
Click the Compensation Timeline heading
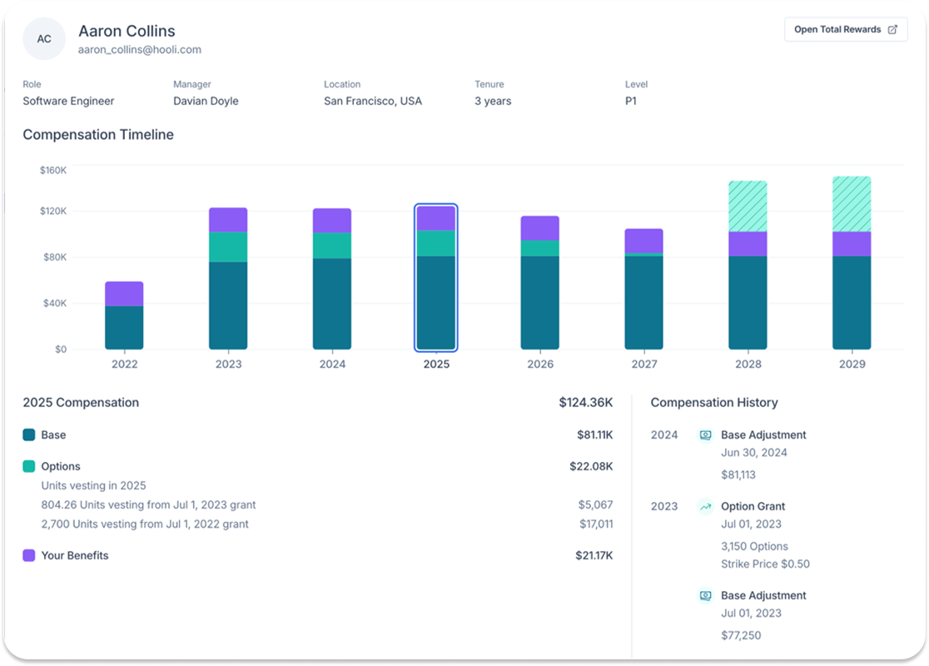(x=98, y=135)
